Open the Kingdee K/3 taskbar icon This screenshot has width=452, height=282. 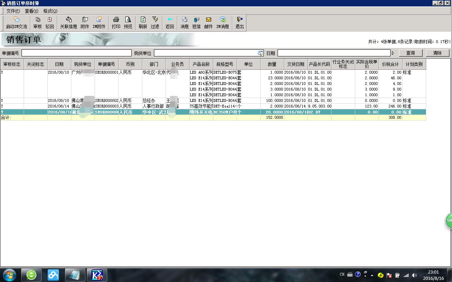[x=97, y=275]
